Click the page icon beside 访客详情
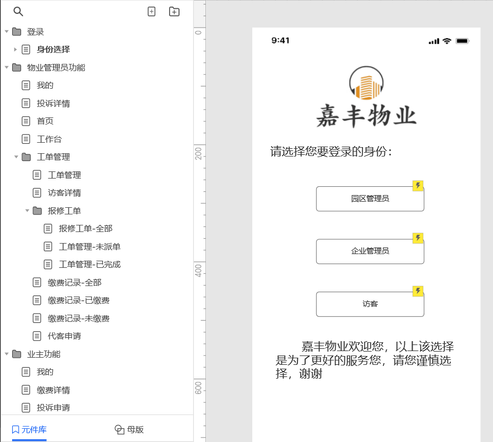 point(37,192)
